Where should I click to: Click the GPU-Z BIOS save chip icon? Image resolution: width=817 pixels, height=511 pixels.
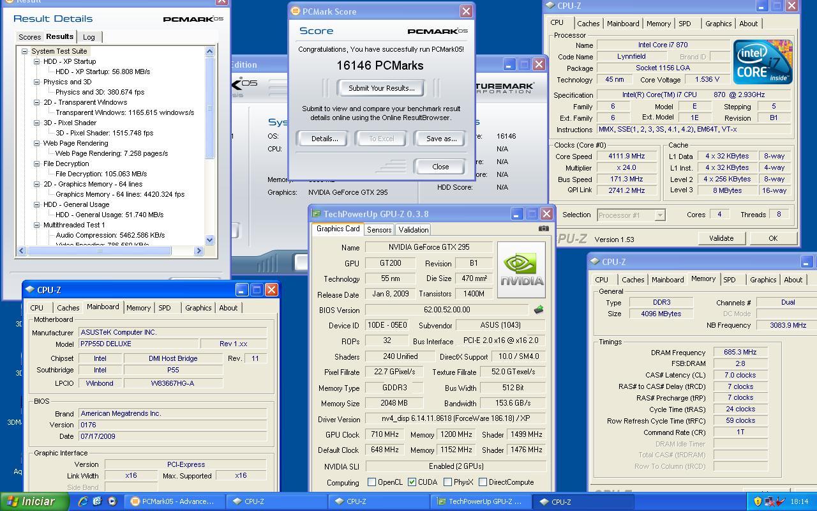click(x=538, y=310)
